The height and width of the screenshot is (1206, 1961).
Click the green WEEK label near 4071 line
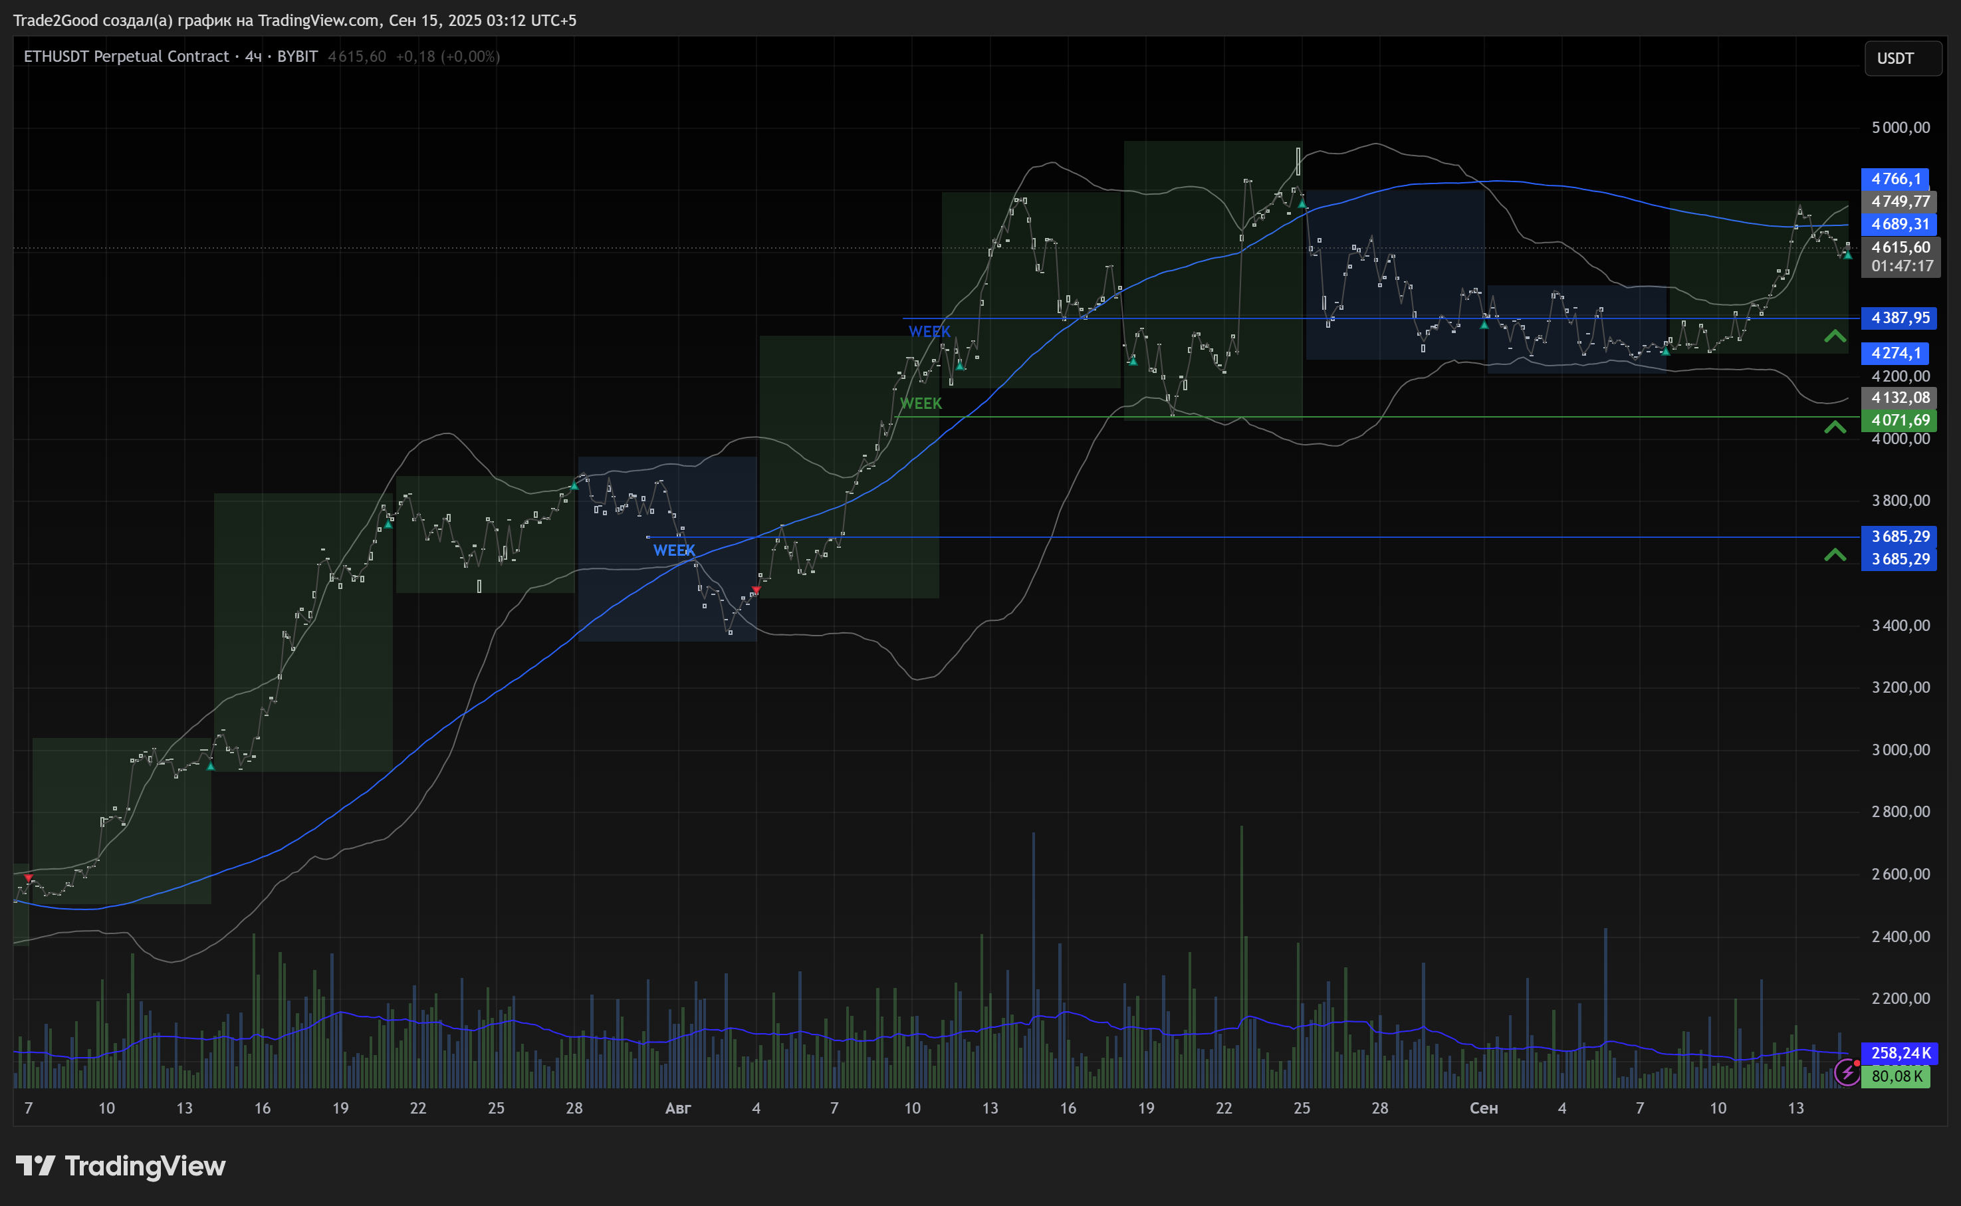coord(920,404)
